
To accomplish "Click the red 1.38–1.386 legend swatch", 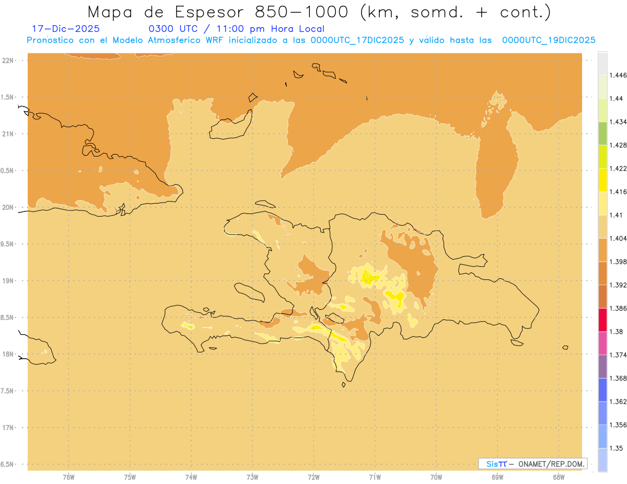I will [x=602, y=320].
